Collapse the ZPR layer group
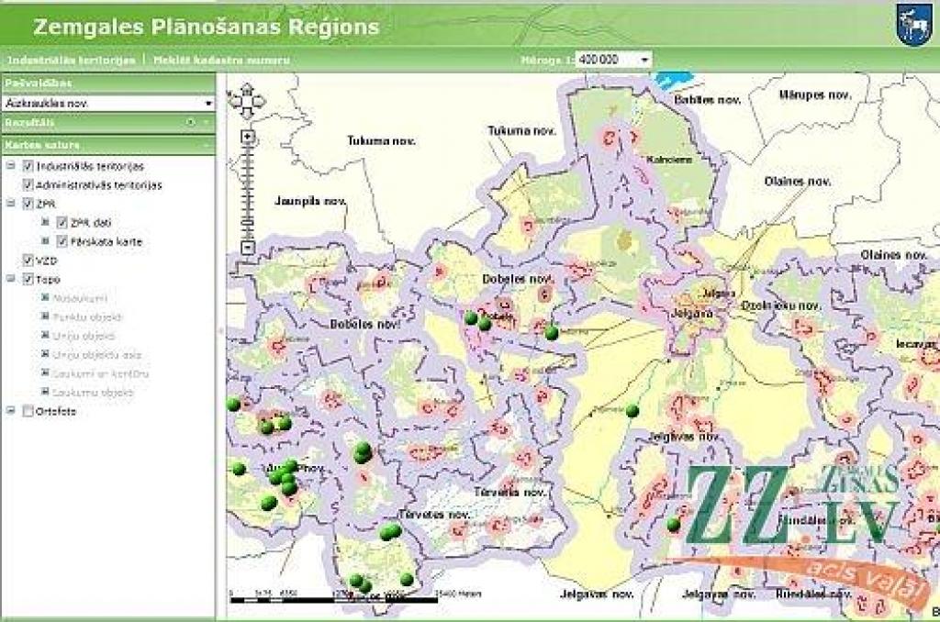The height and width of the screenshot is (622, 940). click(10, 204)
